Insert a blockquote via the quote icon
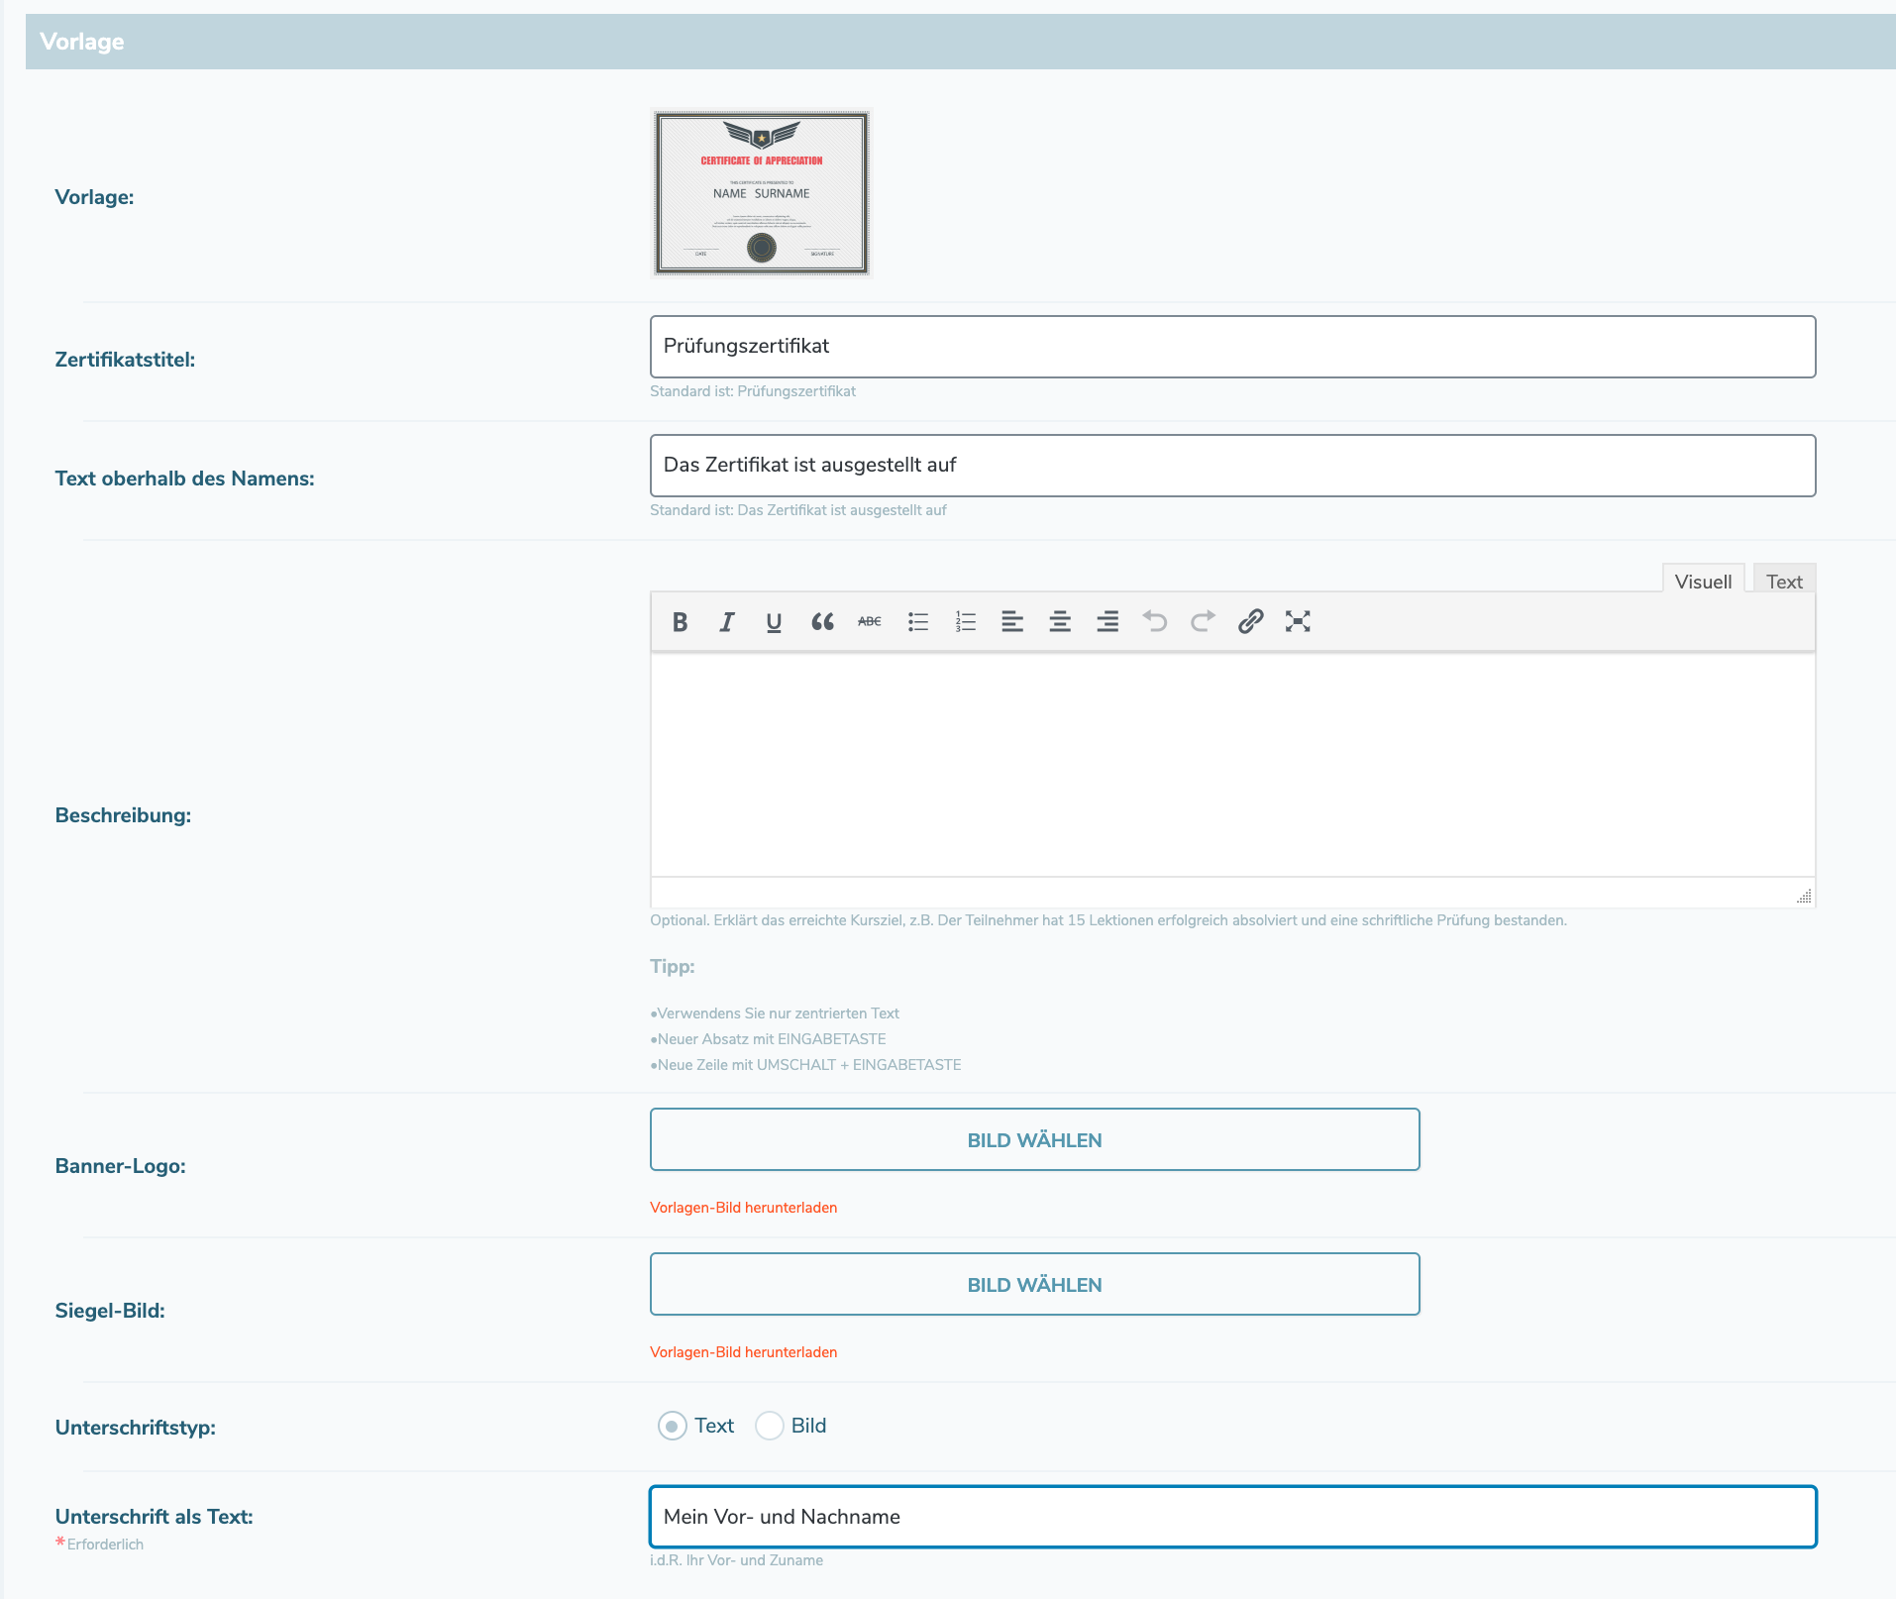Screen dimensions: 1896x1599 821,621
